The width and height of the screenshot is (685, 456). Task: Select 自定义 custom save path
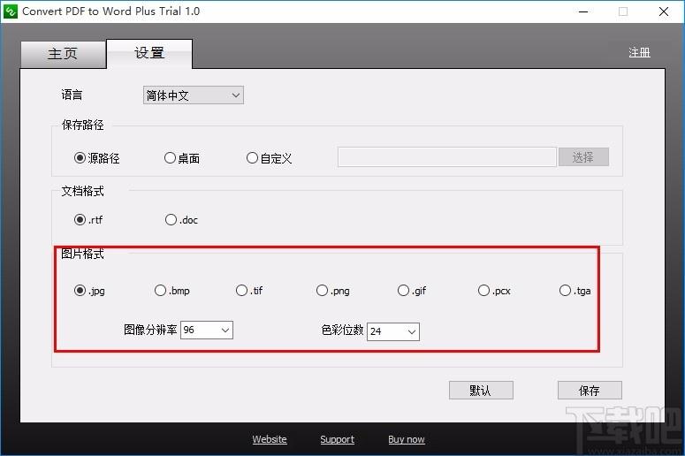pyautogui.click(x=270, y=157)
